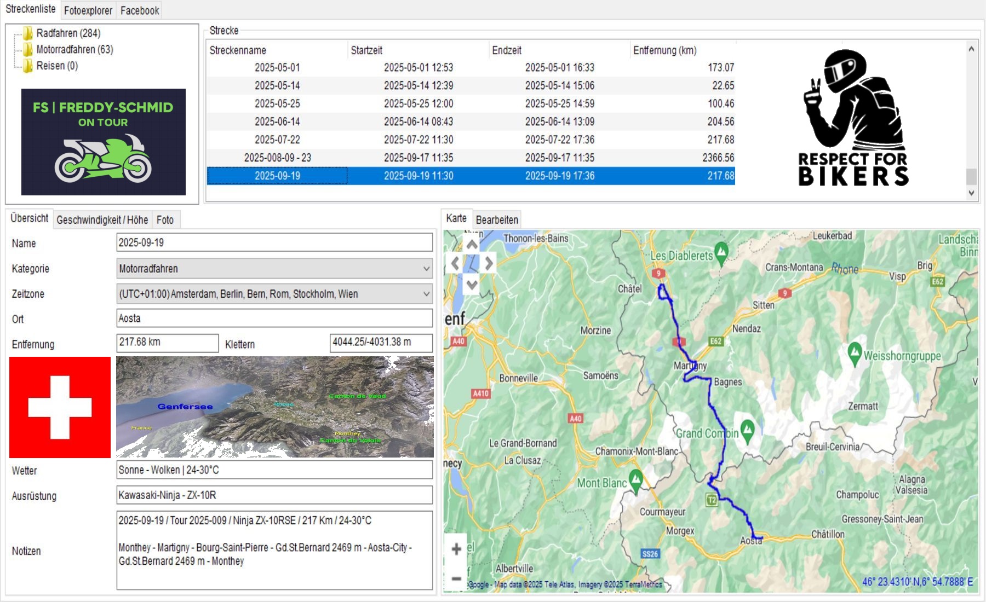Screen dimensions: 986x602
Task: Select the Motorradfahren folder
Action: tap(74, 50)
